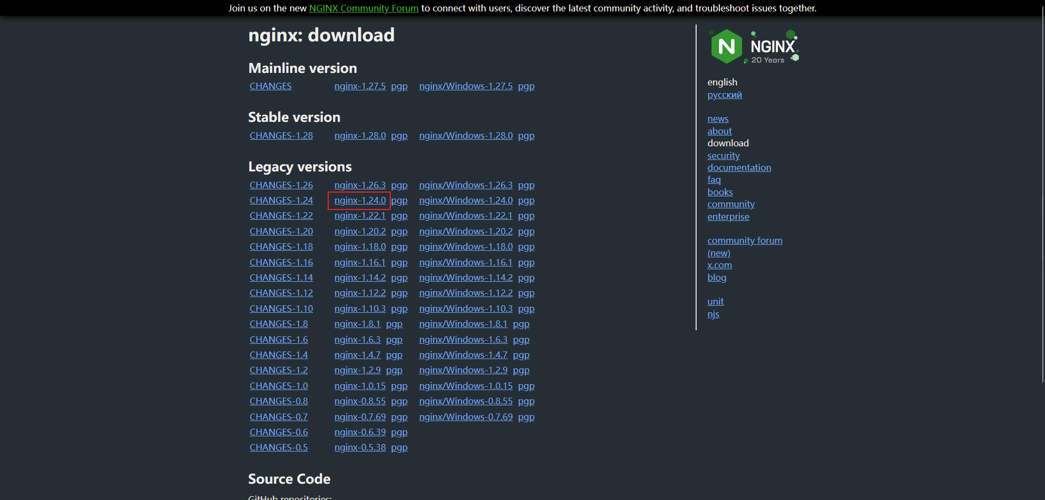Open CHANGES-1.14 changelog

pyautogui.click(x=281, y=277)
